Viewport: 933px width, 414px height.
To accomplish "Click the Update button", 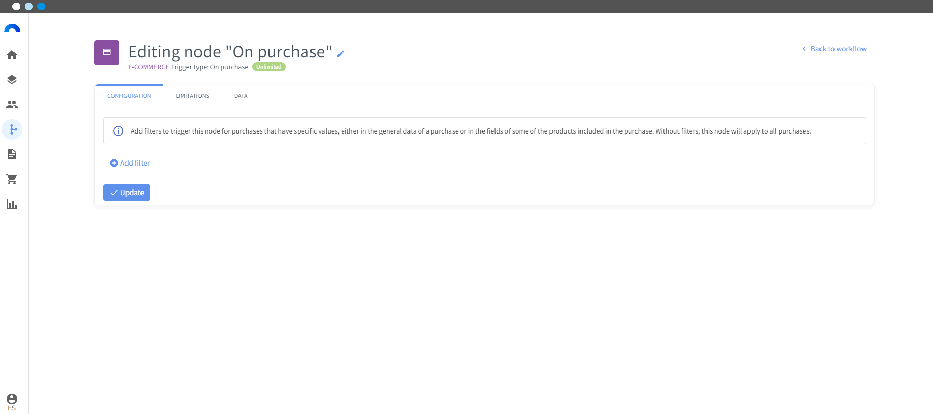I will (x=126, y=193).
